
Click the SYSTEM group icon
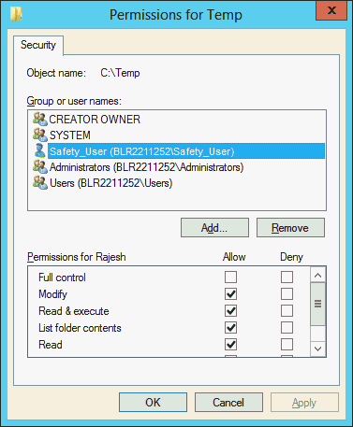pos(40,135)
